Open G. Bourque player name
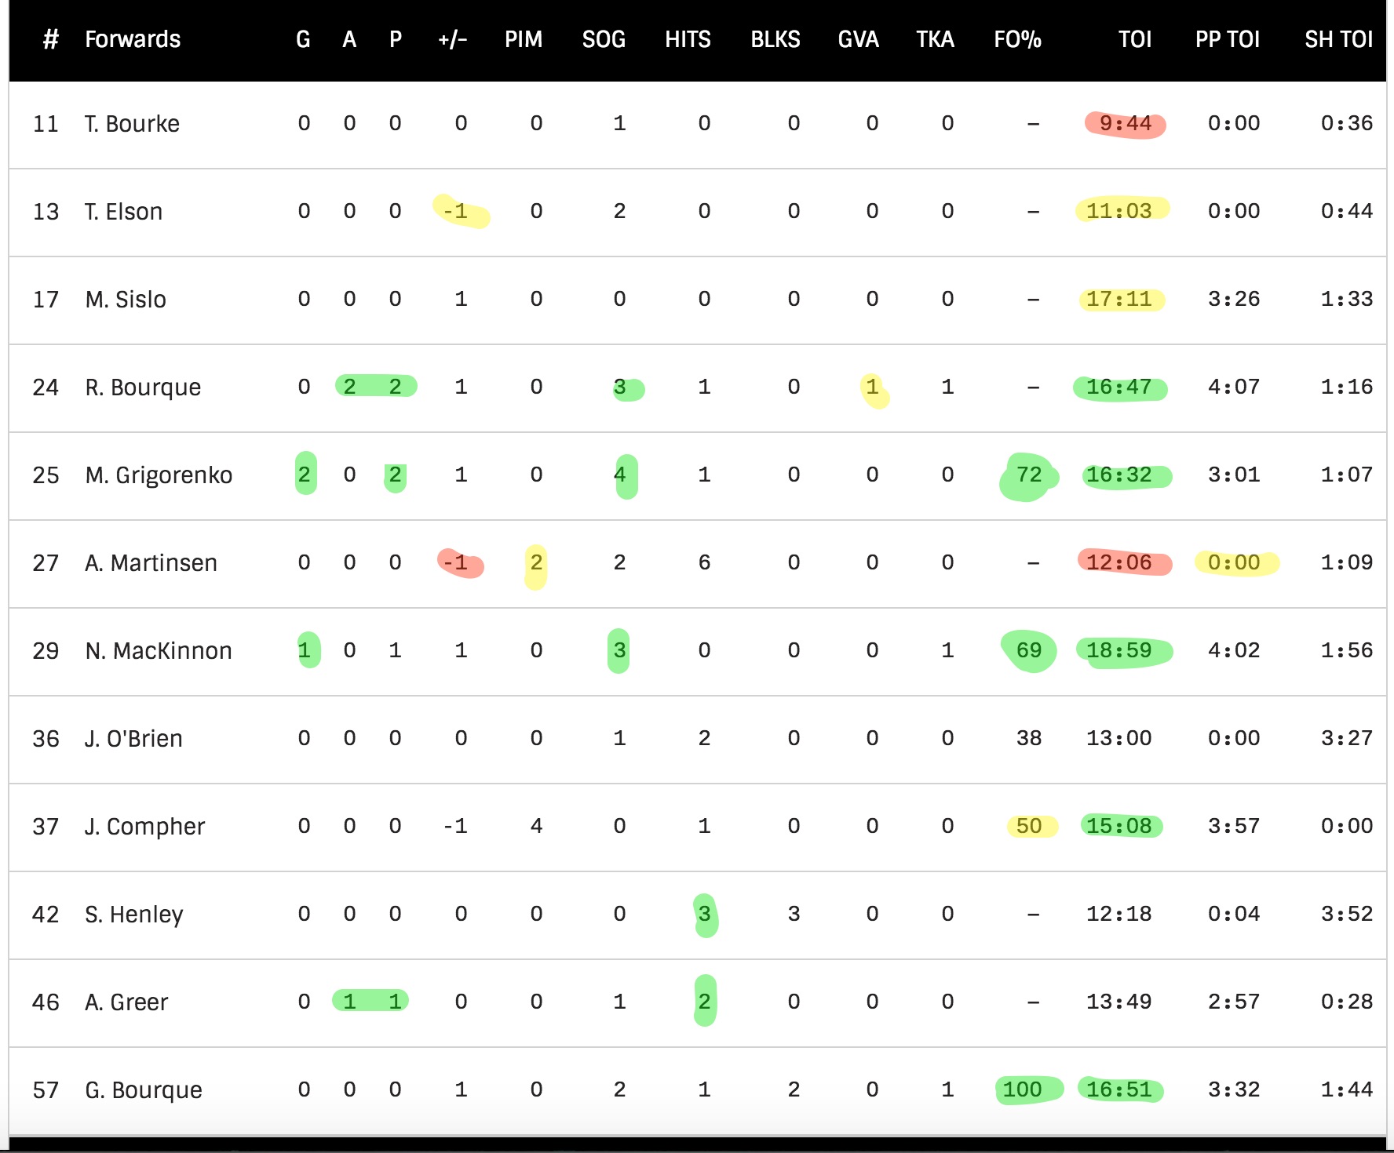 144,1090
